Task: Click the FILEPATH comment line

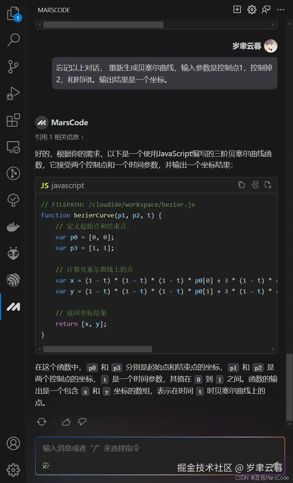Action: tap(118, 204)
